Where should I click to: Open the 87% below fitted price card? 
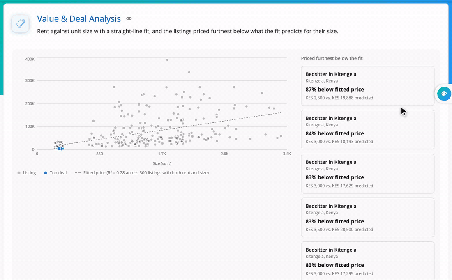click(x=367, y=86)
